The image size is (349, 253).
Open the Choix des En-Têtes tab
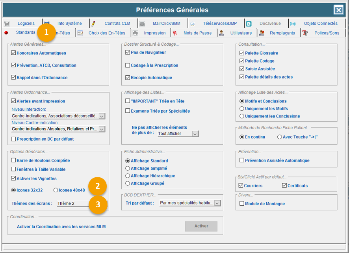[106, 33]
